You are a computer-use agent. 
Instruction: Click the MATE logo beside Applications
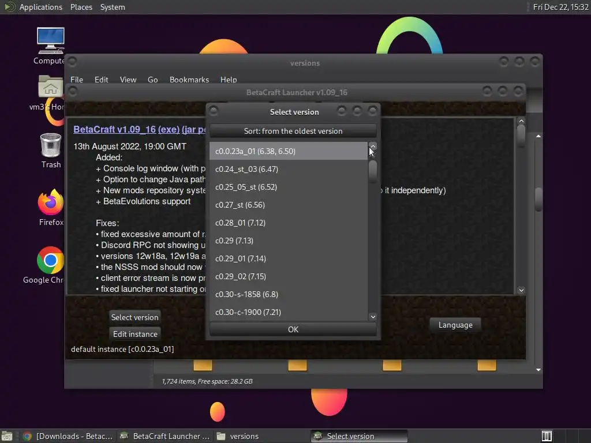(x=9, y=7)
